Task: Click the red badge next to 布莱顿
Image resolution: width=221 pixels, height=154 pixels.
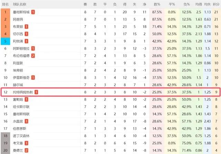Action: [x=26, y=27]
